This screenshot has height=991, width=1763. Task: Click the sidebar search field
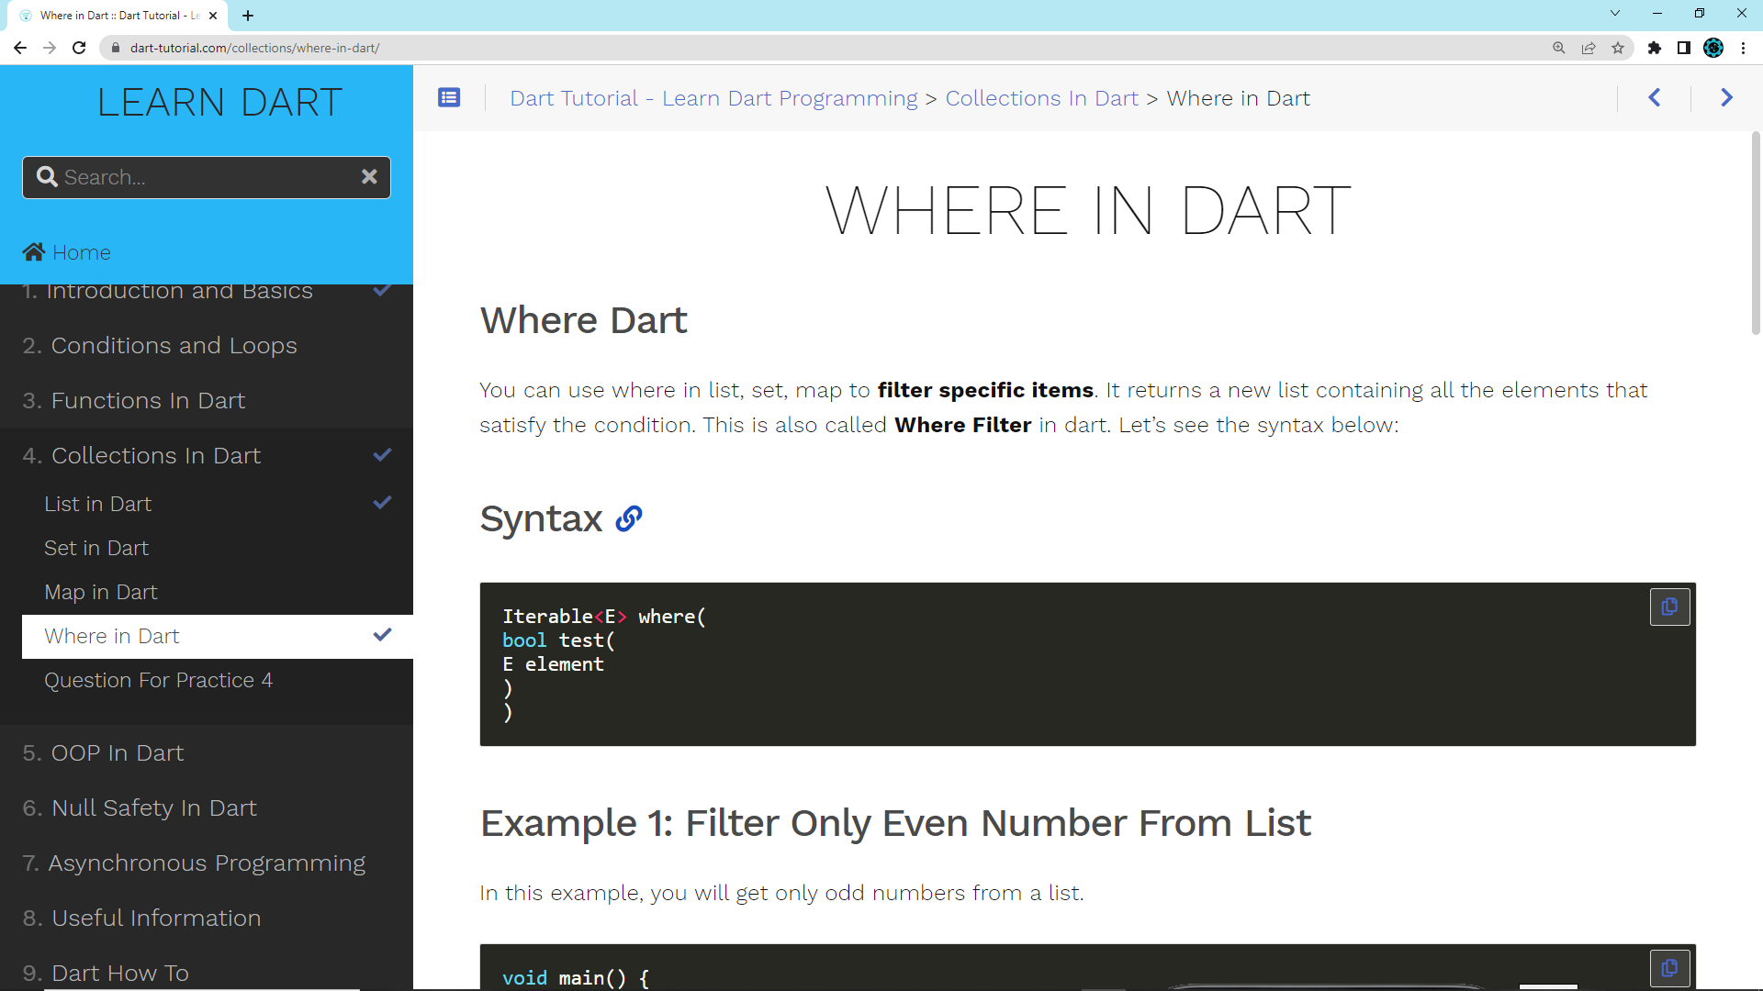(x=207, y=177)
